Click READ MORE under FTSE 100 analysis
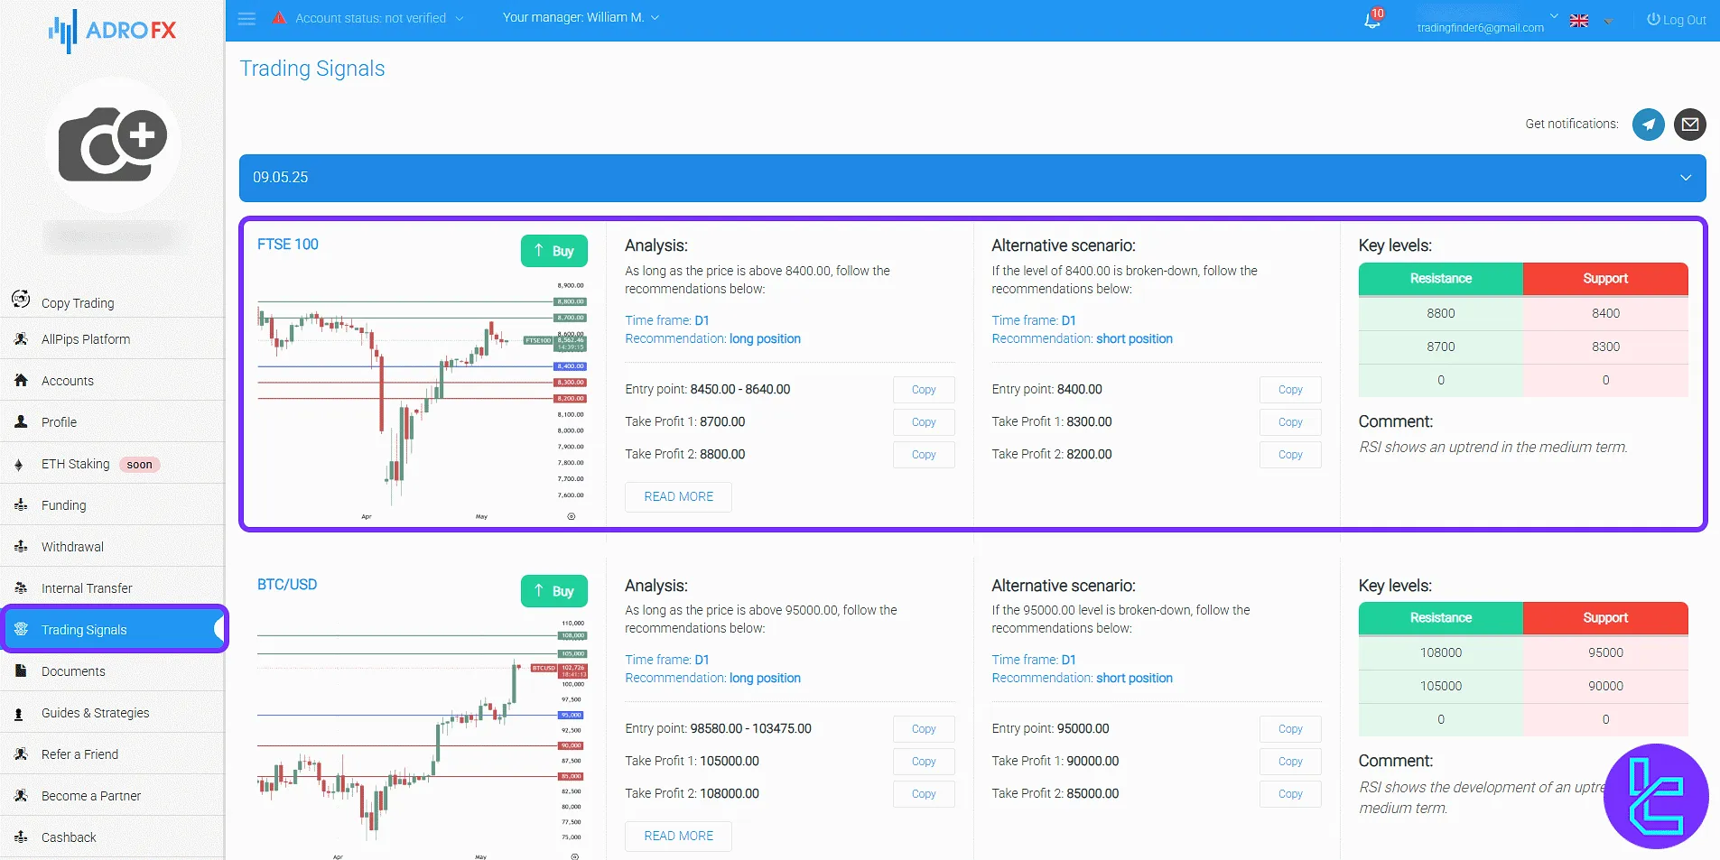Screen dimensions: 1720x860 [678, 497]
